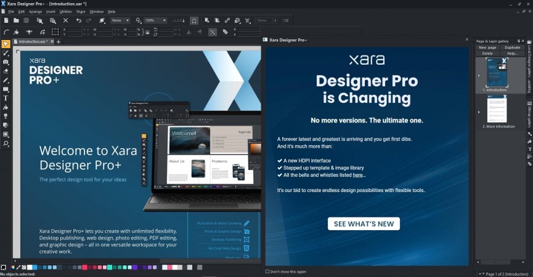This screenshot has height=277, width=533.
Task: Open the Help menu
Action: coord(112,12)
